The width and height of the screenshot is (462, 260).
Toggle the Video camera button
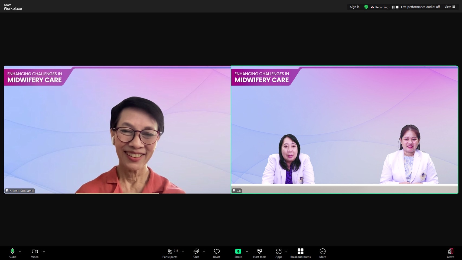[x=35, y=253]
